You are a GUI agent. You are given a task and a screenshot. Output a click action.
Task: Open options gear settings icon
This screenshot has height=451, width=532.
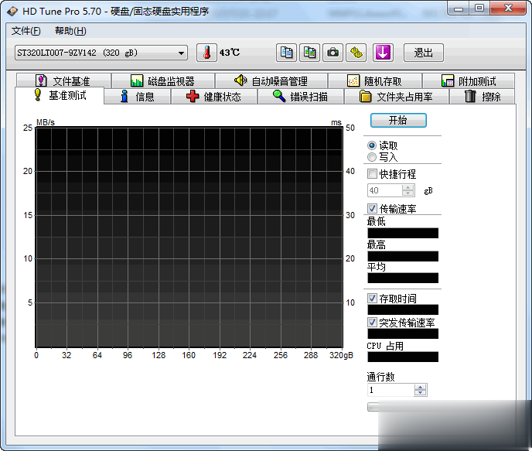(356, 53)
